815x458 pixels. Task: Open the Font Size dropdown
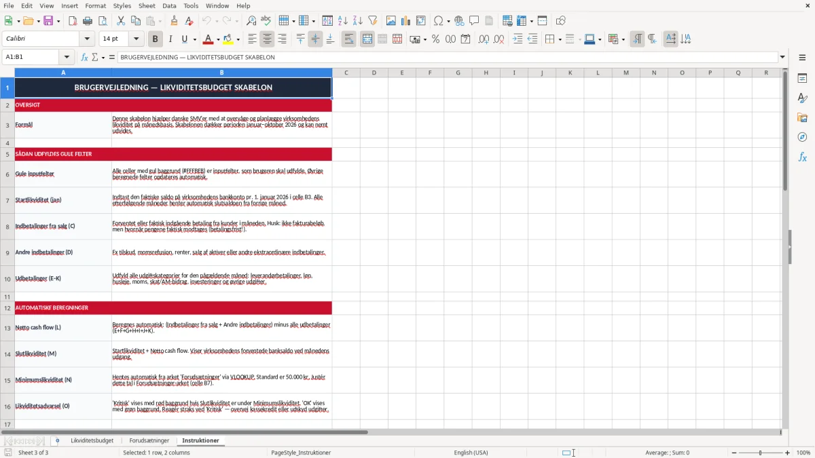coord(137,39)
